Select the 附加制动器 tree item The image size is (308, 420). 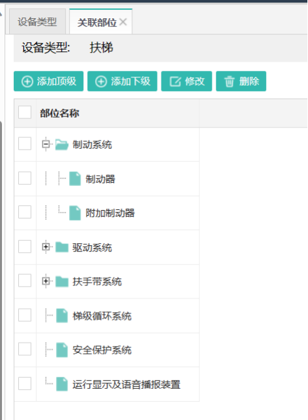[110, 213]
